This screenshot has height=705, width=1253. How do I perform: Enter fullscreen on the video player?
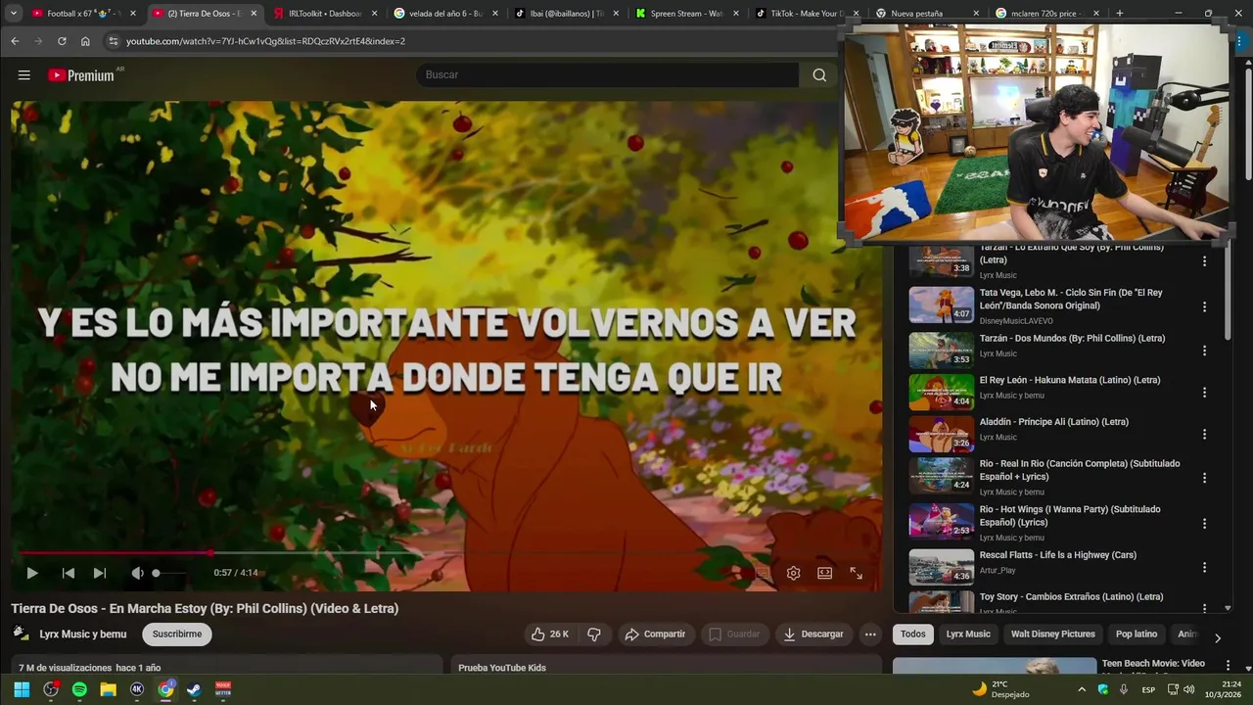856,573
